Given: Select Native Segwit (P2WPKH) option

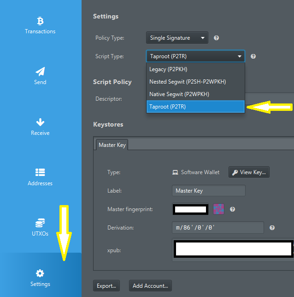Looking at the screenshot, I should tap(179, 94).
